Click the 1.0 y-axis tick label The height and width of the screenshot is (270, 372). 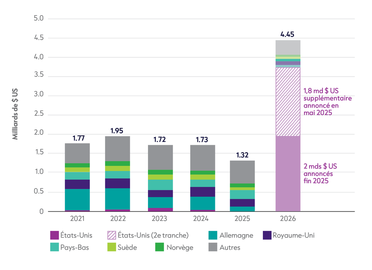(39, 171)
